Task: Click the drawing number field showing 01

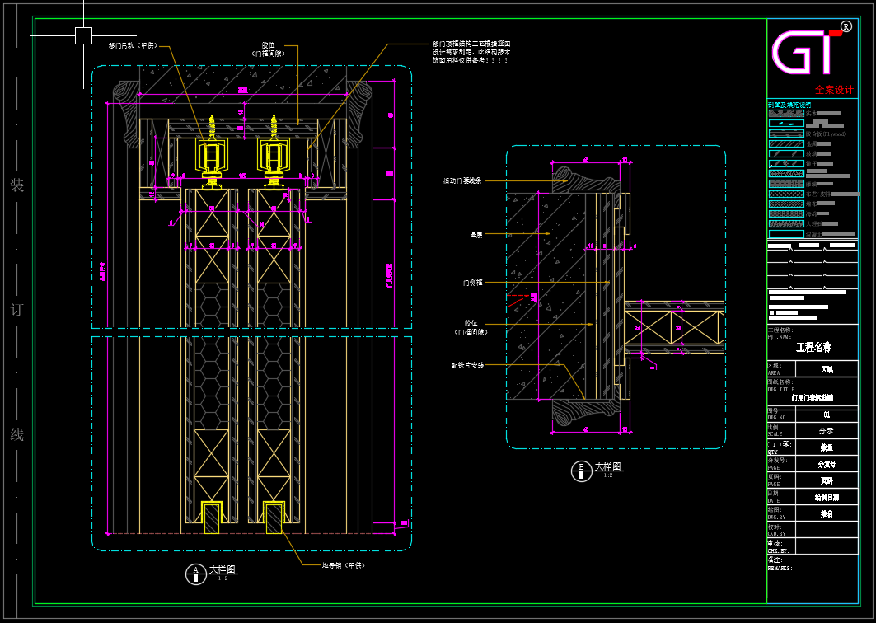Action: point(826,415)
